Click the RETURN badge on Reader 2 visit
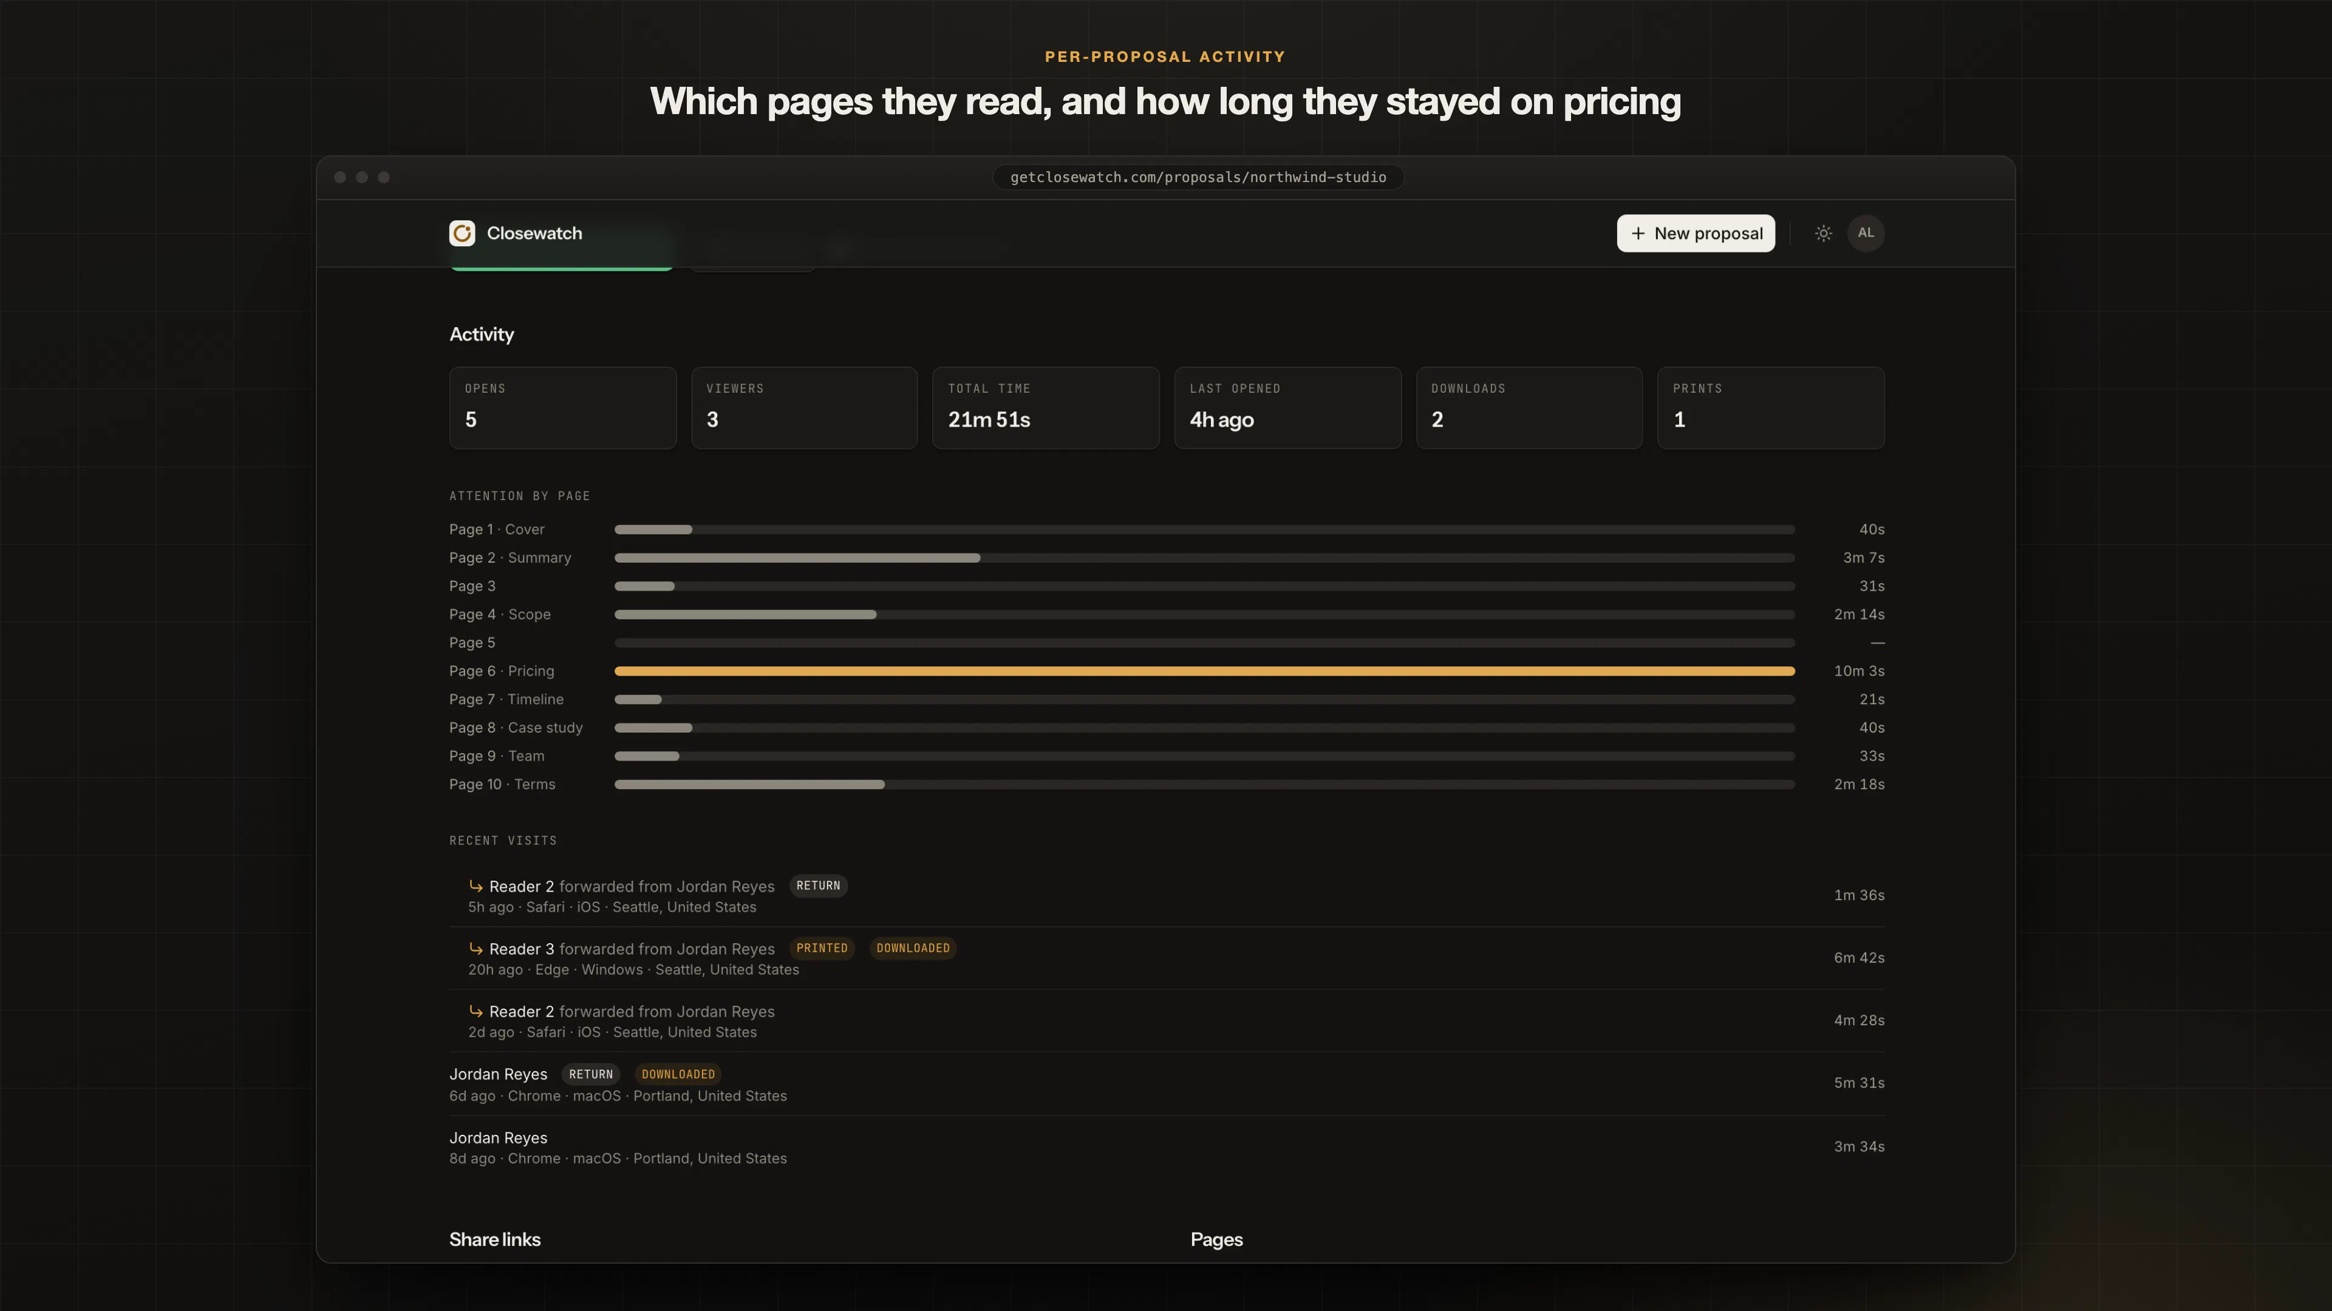The image size is (2332, 1311). (819, 886)
